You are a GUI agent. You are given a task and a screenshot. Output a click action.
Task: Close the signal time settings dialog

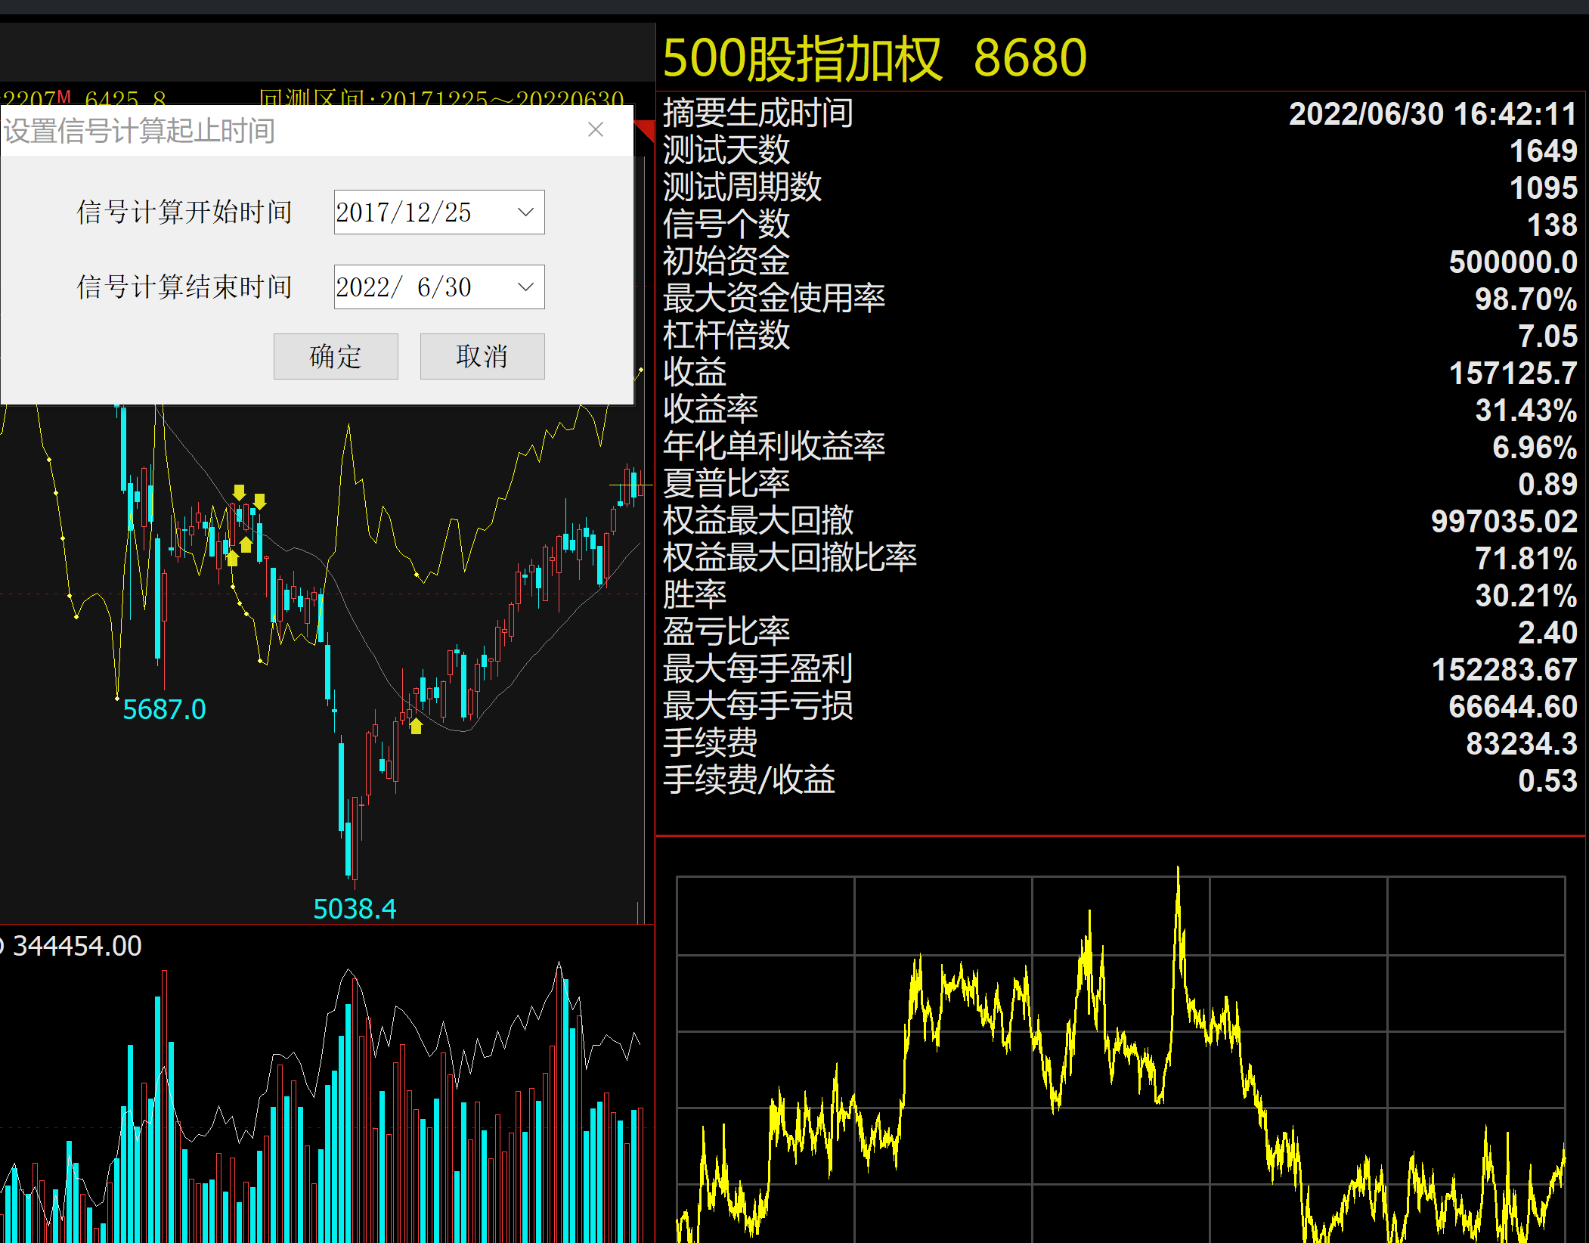[595, 129]
